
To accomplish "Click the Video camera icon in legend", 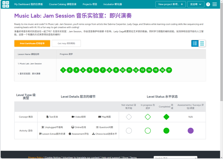I will tap(73, 117).
